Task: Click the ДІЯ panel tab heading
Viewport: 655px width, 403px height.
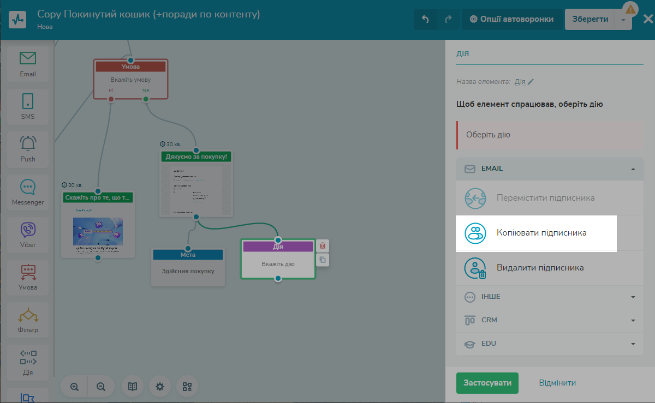Action: 463,54
